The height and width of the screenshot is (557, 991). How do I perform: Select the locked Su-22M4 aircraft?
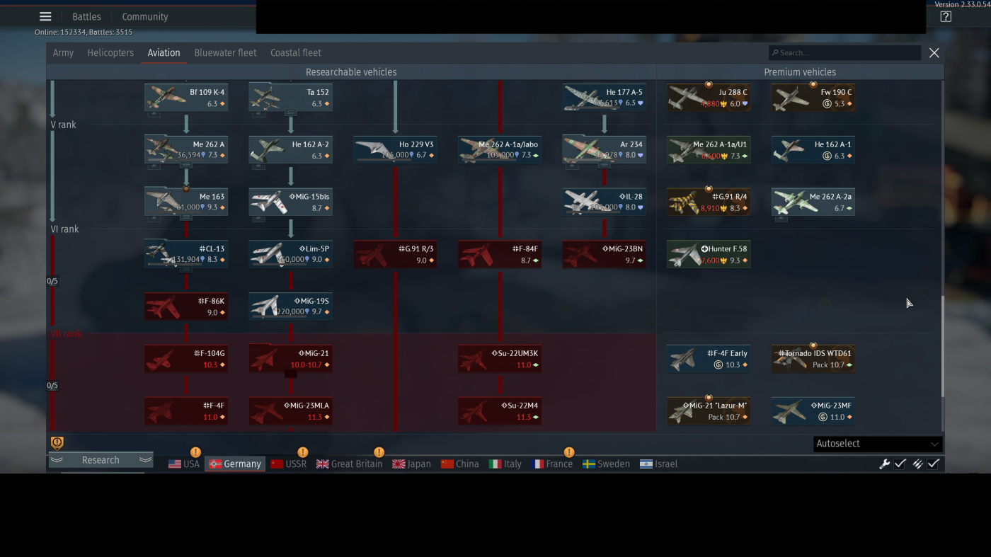click(x=500, y=412)
